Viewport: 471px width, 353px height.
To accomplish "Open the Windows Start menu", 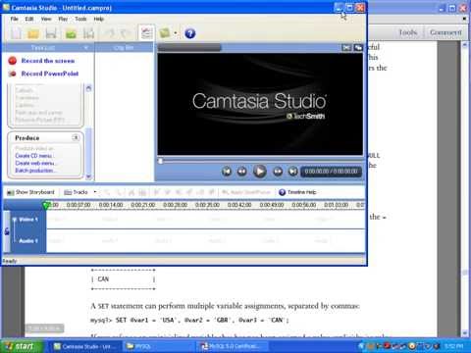I will (x=21, y=346).
